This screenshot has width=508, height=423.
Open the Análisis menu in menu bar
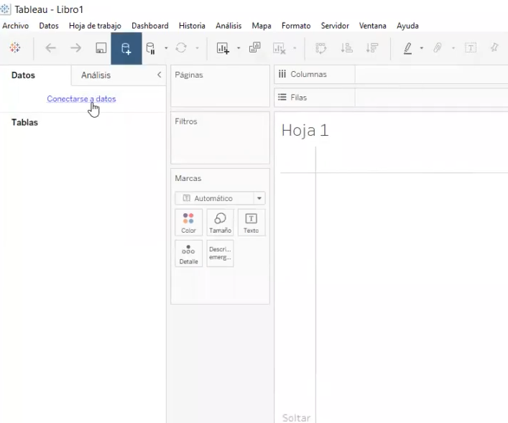click(x=228, y=26)
